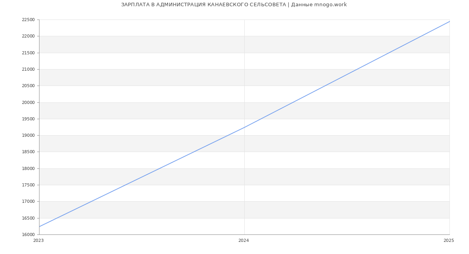Viewport: 469px width, 254px height.
Task: Select the 22000 y-axis label
Action: coord(28,36)
